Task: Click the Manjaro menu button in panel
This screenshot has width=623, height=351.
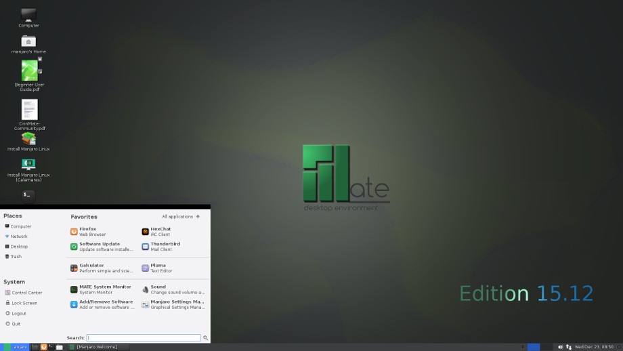Action: [15, 347]
